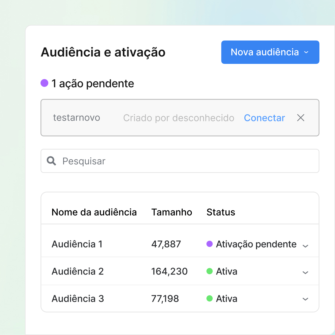Expand the Audiência 2 row chevron

[305, 272]
